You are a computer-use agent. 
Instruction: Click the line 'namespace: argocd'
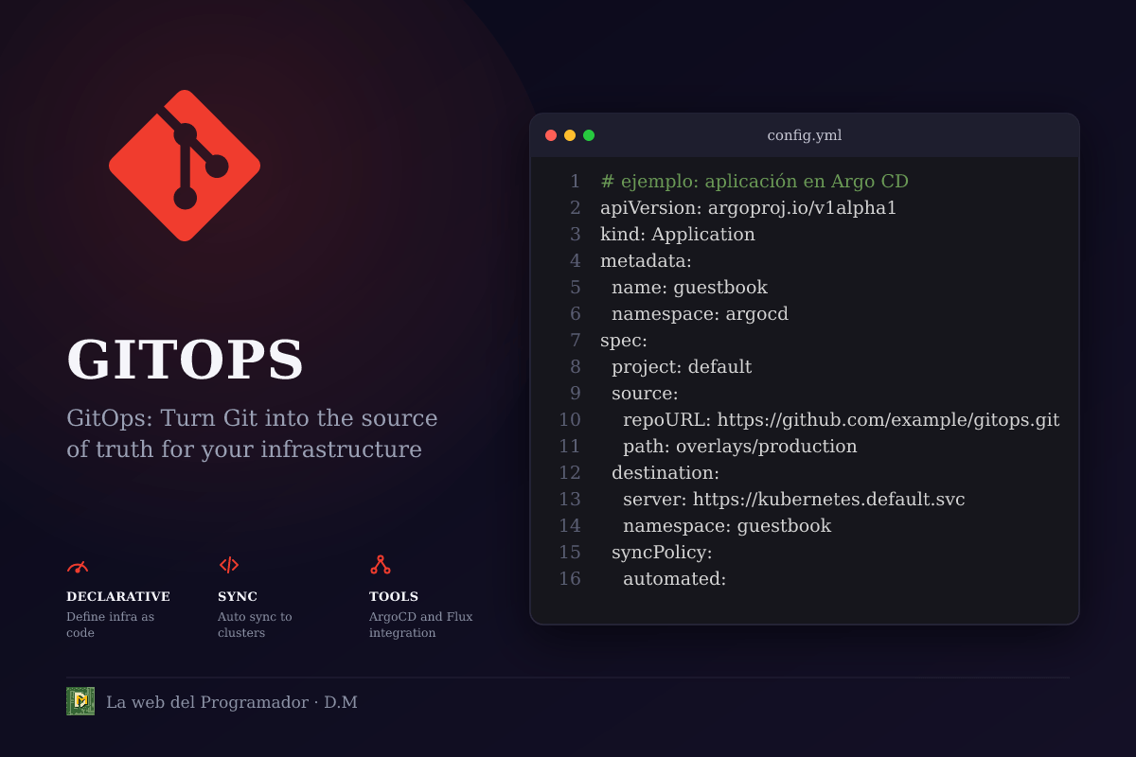pyautogui.click(x=700, y=314)
